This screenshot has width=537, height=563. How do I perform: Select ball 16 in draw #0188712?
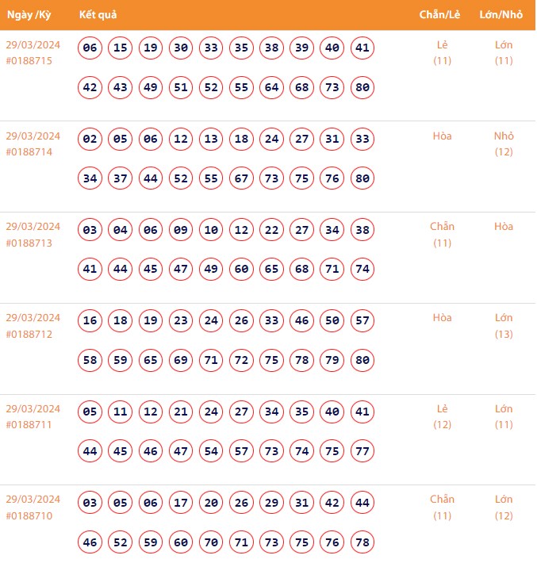[90, 321]
